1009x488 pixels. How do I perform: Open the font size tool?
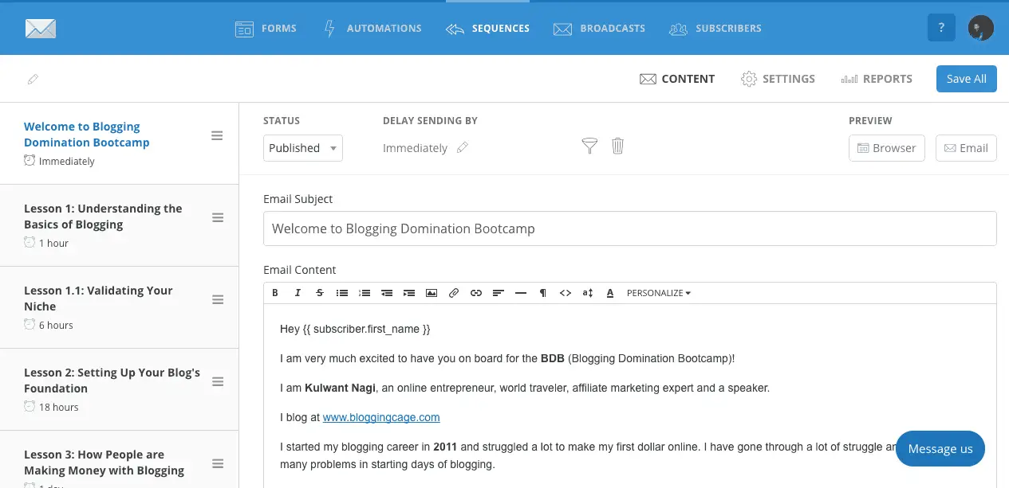pos(588,293)
